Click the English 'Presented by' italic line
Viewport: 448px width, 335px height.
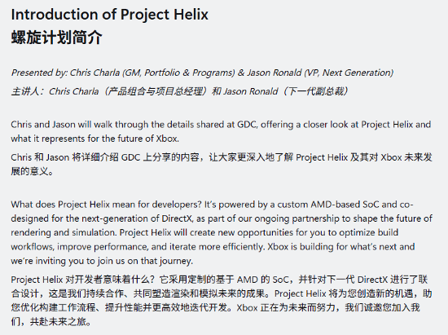[202, 73]
